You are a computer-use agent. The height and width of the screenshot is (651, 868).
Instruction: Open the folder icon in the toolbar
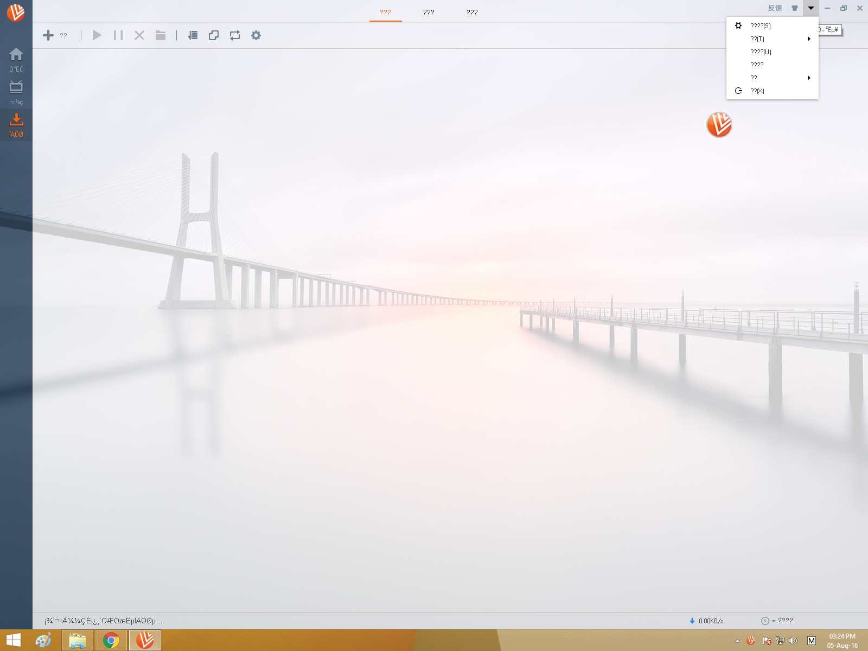[x=161, y=35]
